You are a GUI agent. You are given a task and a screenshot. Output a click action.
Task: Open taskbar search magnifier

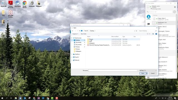coord(7,98)
